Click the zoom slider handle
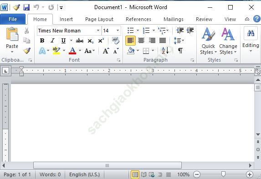This screenshot has height=179, width=261. [223, 174]
